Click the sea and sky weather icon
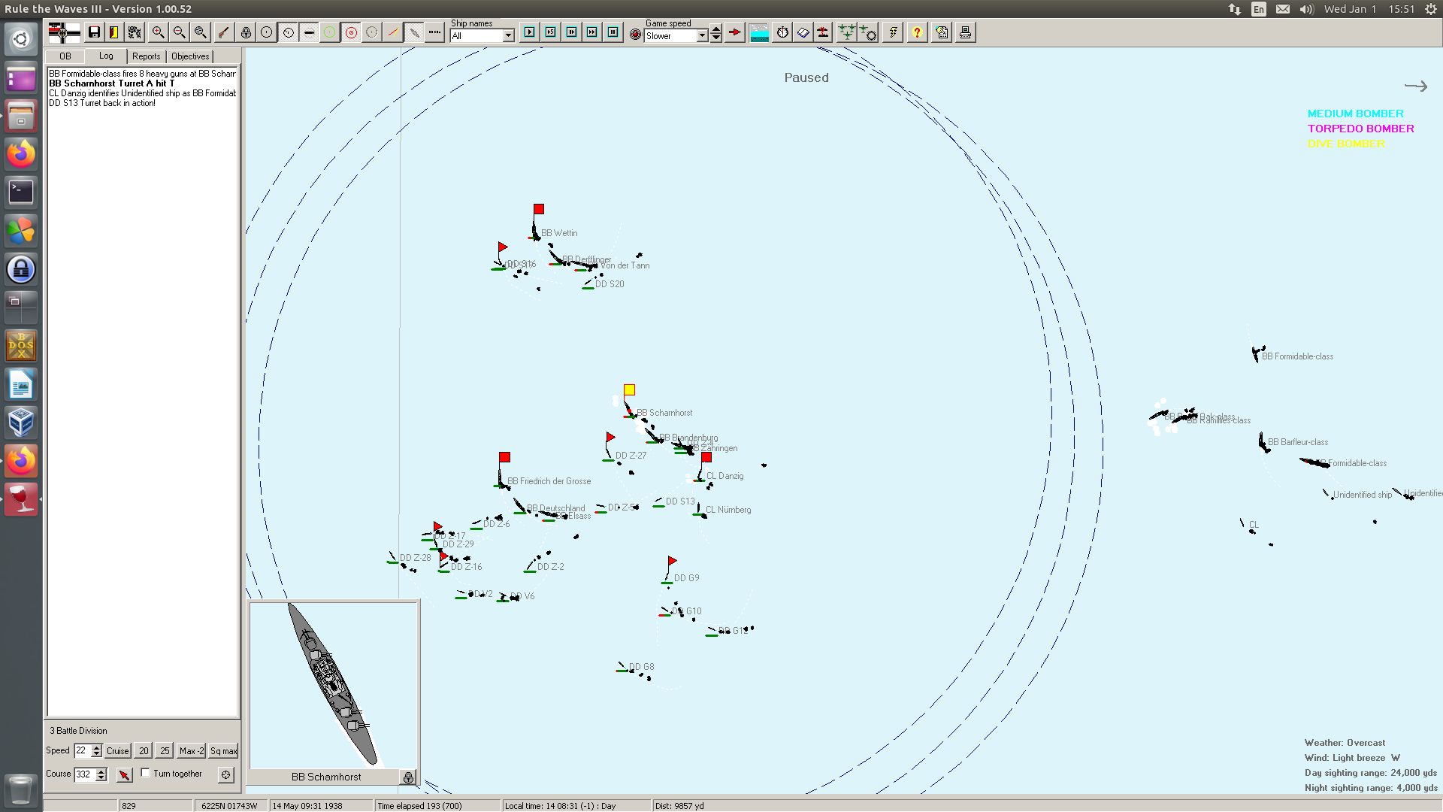This screenshot has width=1443, height=812. (x=760, y=32)
